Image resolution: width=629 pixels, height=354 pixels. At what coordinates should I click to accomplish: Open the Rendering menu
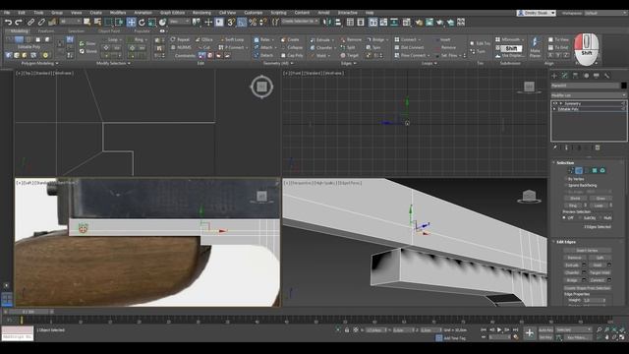click(201, 13)
